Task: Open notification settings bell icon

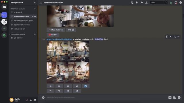Action: point(137,3)
